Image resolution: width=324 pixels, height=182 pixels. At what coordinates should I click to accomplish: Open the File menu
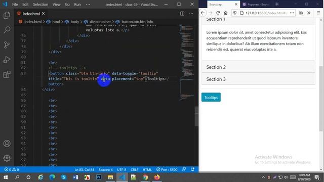click(15, 5)
